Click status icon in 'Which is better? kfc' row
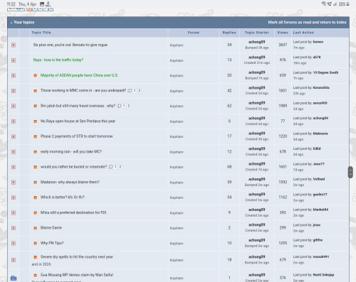 click(14, 197)
